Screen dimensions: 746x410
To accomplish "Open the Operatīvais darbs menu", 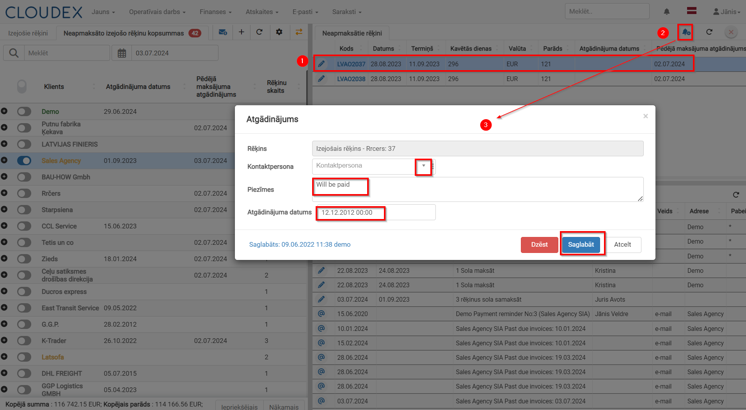I will coord(157,12).
